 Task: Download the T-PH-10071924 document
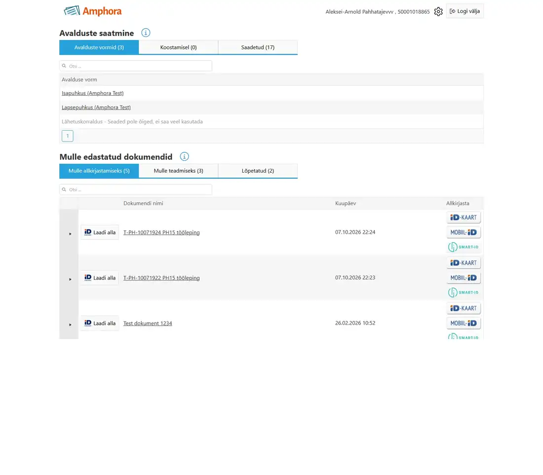point(100,232)
